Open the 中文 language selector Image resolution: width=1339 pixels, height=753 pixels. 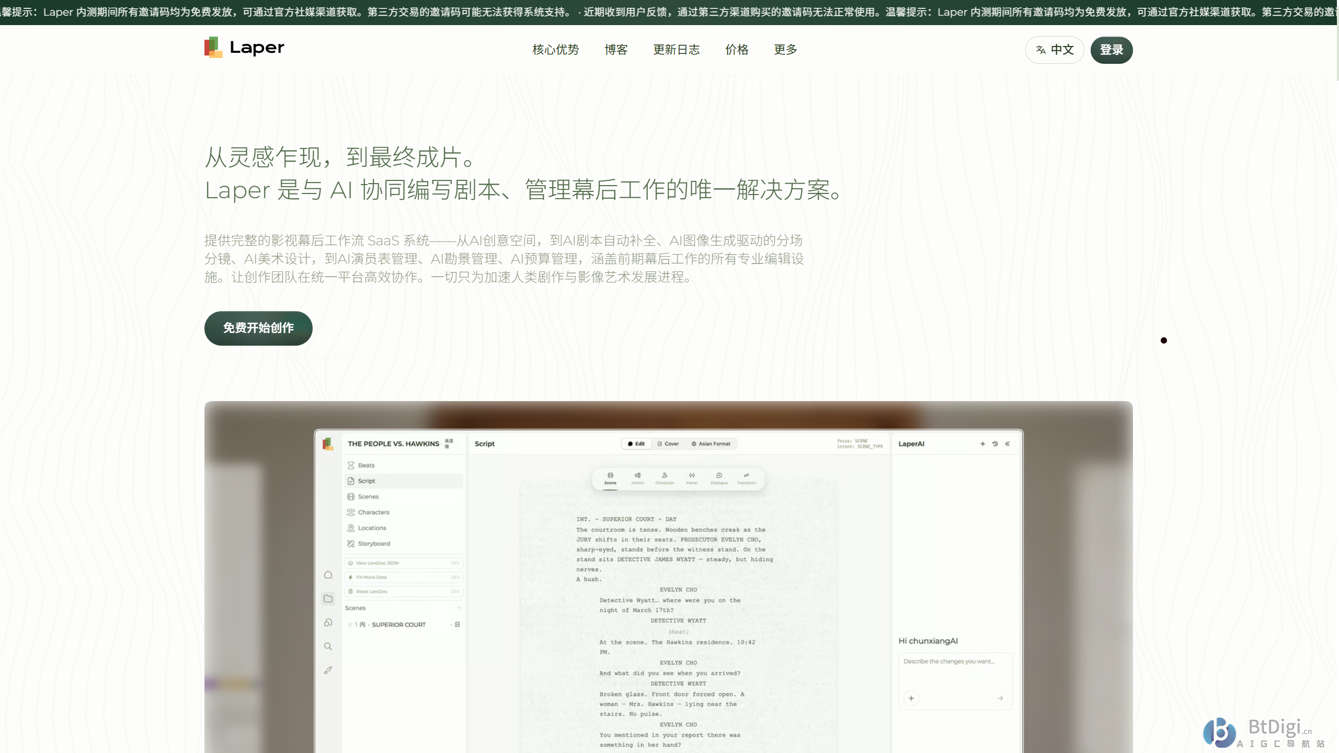pos(1055,50)
